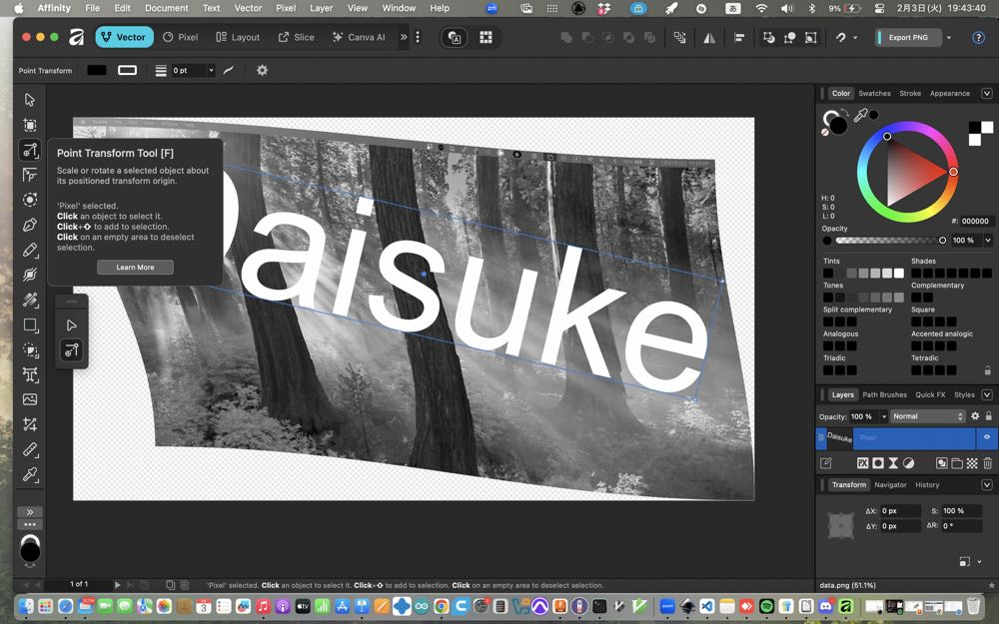Switch to the History tab
Screen dimensions: 999x624
(x=927, y=484)
